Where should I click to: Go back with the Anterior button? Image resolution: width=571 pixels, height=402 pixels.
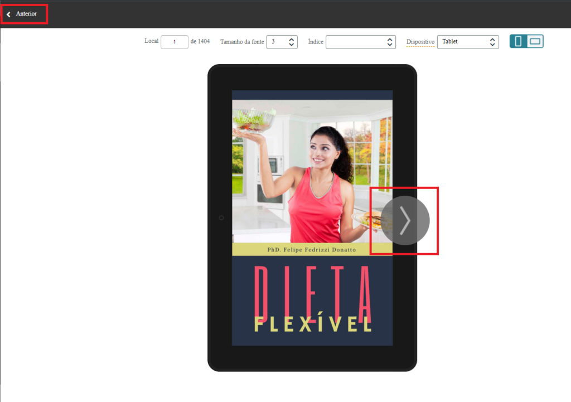(x=22, y=14)
